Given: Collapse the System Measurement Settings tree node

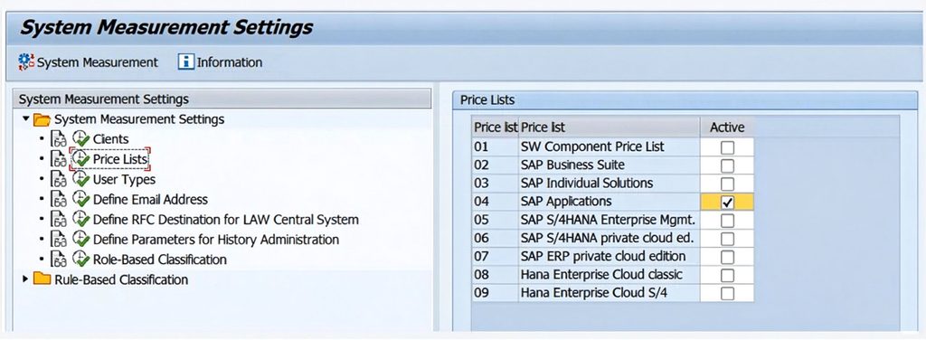Looking at the screenshot, I should [25, 119].
